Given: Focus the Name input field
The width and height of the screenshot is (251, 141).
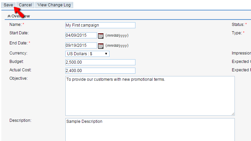Looking at the screenshot, I should (x=100, y=25).
